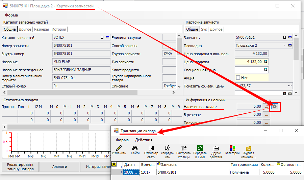Open the Отфильтровать filter tool
Image resolution: width=304 pixels, height=180 pixels.
pos(151,148)
